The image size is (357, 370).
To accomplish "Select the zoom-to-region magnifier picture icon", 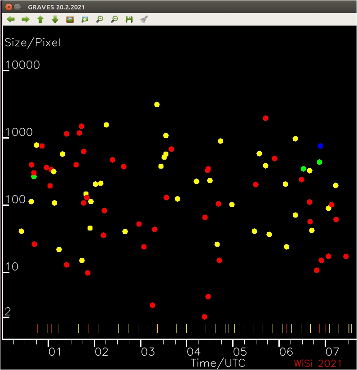I will [84, 19].
